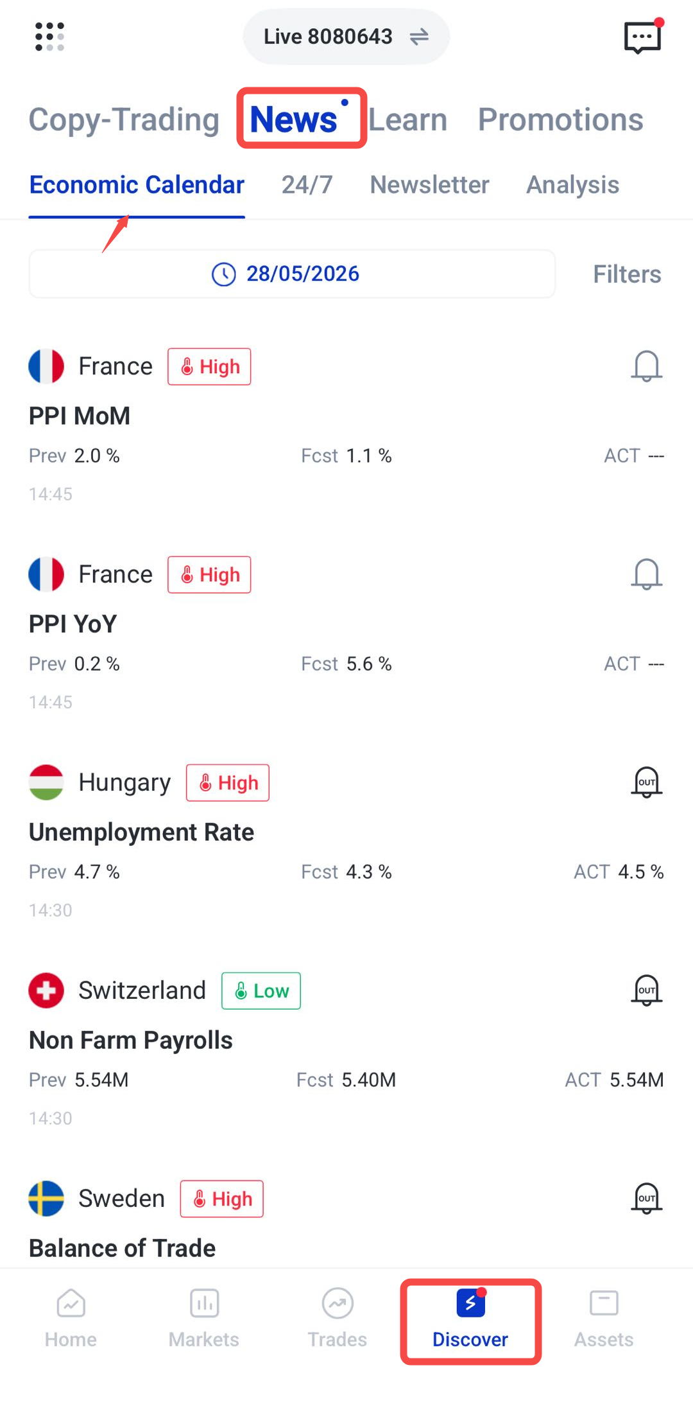Open Assets in bottom navigation
The image size is (693, 1415).
pos(604,1319)
